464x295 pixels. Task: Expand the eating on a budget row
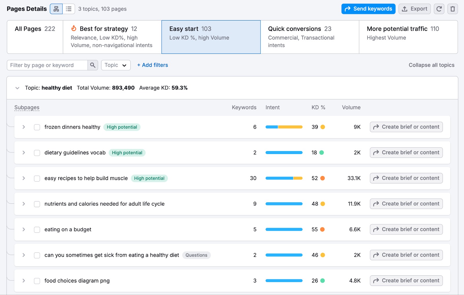click(24, 229)
